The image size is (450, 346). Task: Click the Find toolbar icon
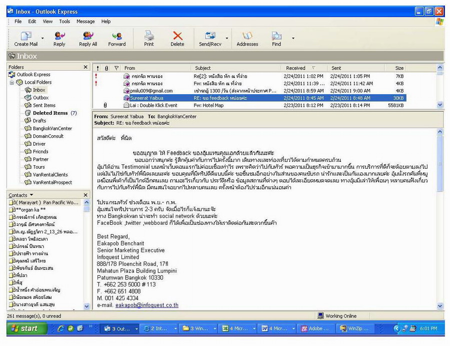coord(276,39)
